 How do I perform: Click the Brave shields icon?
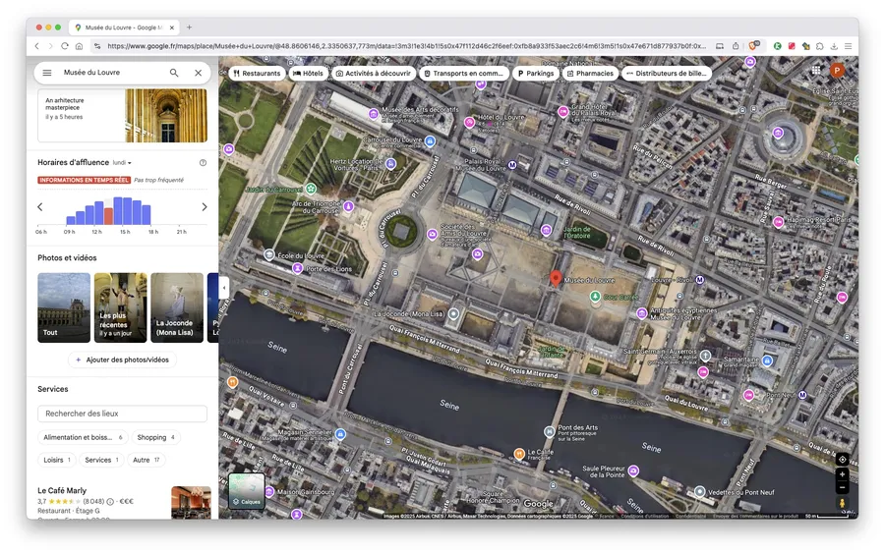[x=753, y=46]
